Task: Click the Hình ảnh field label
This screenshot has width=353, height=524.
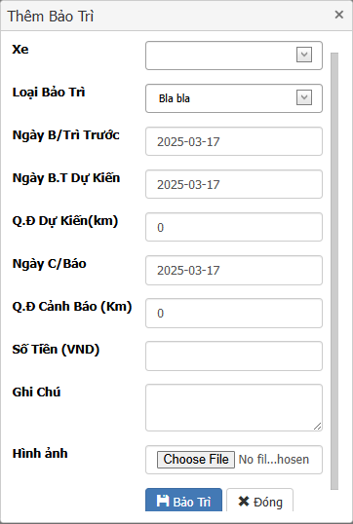Action: 40,454
